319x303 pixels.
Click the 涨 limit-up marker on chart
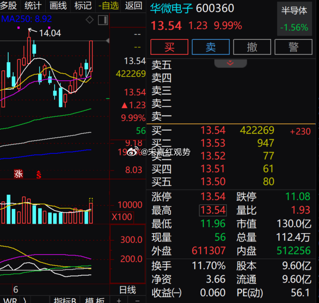pyautogui.click(x=19, y=174)
